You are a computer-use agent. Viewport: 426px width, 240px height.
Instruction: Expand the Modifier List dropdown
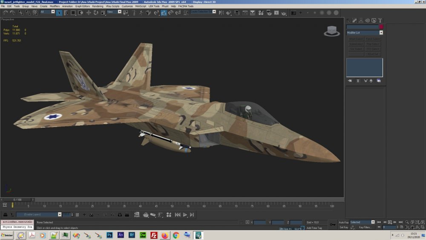click(365, 33)
